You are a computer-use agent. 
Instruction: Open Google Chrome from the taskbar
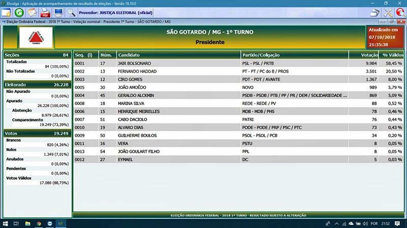click(39, 223)
